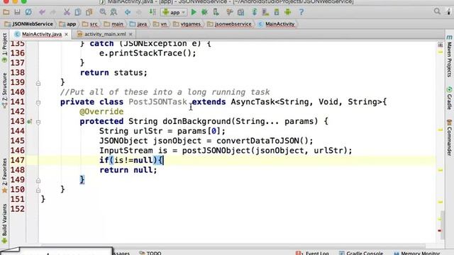Open the Build Variants tool window
This screenshot has height=255, width=454.
(4, 224)
